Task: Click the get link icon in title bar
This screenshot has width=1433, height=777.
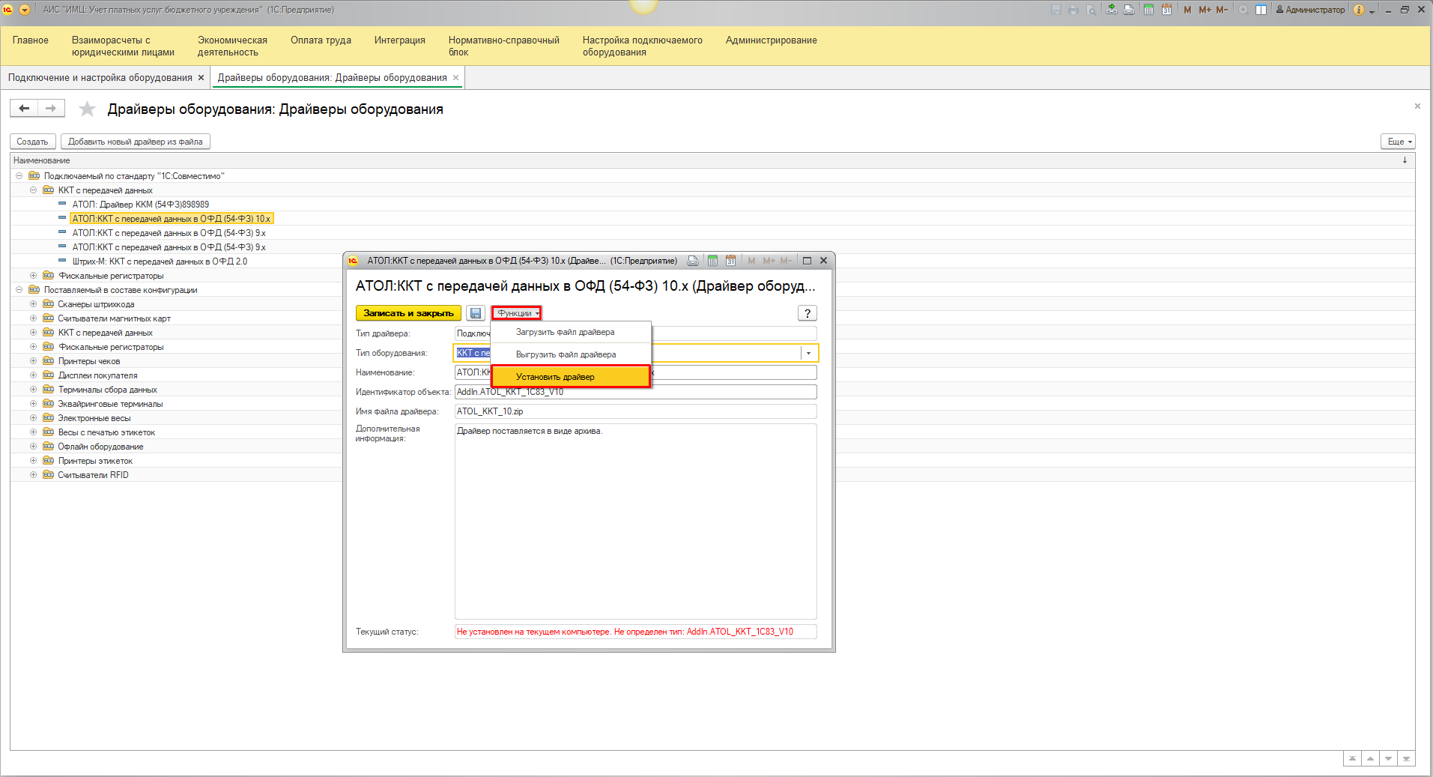Action: pyautogui.click(x=1111, y=10)
